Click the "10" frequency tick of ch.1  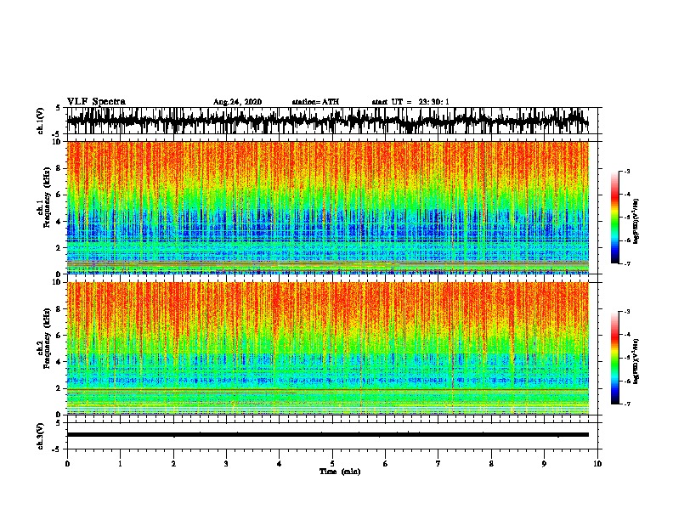click(58, 142)
